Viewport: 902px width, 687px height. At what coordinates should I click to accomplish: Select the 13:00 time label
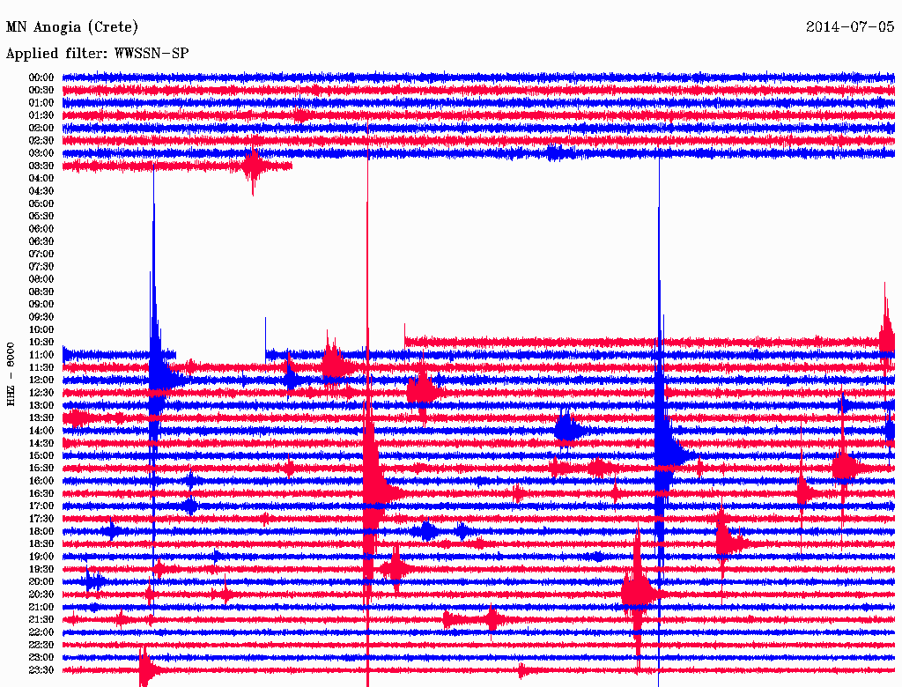[41, 405]
